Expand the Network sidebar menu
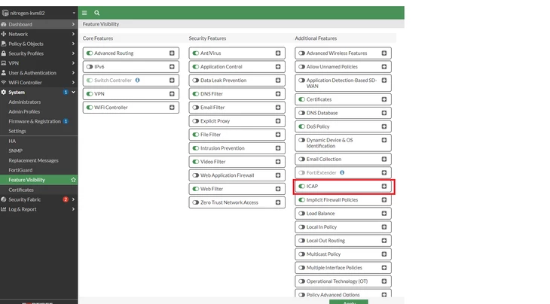 point(38,34)
